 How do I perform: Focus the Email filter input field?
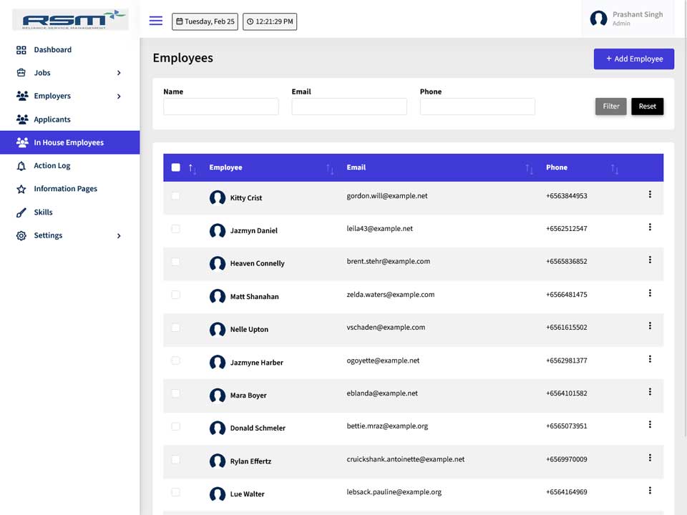349,107
